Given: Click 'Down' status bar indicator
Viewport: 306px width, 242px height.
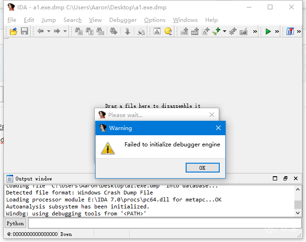Looking at the screenshot, I should pos(66,234).
